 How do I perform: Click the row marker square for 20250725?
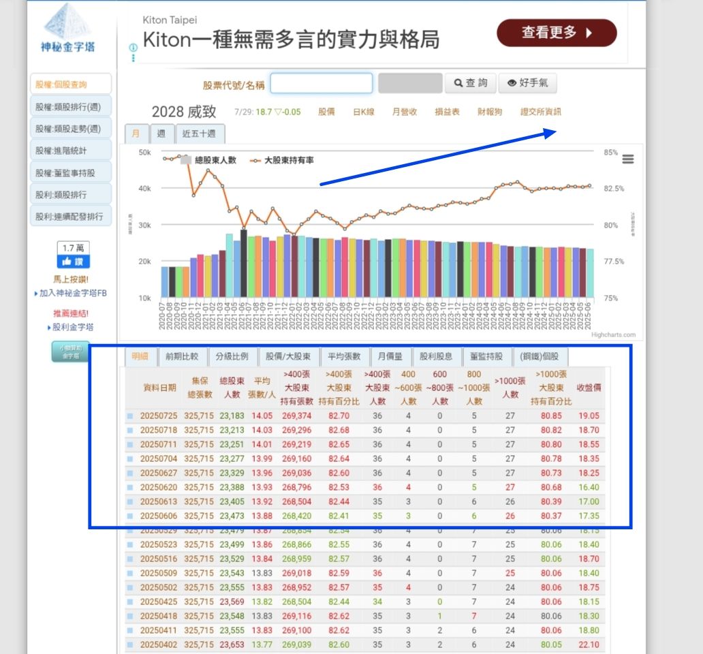point(130,416)
